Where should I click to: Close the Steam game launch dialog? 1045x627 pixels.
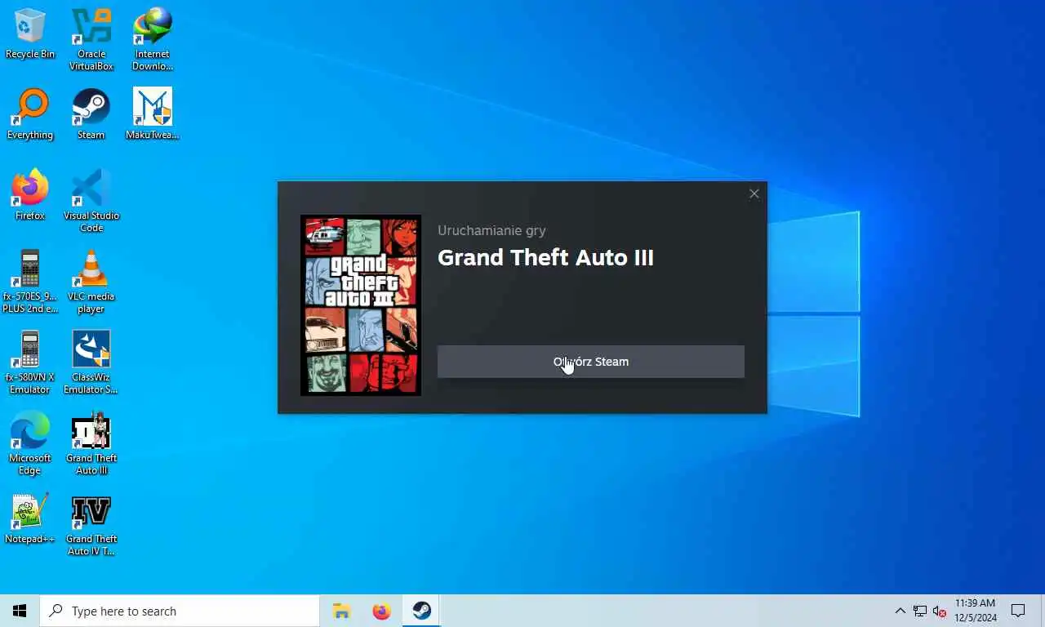click(754, 193)
